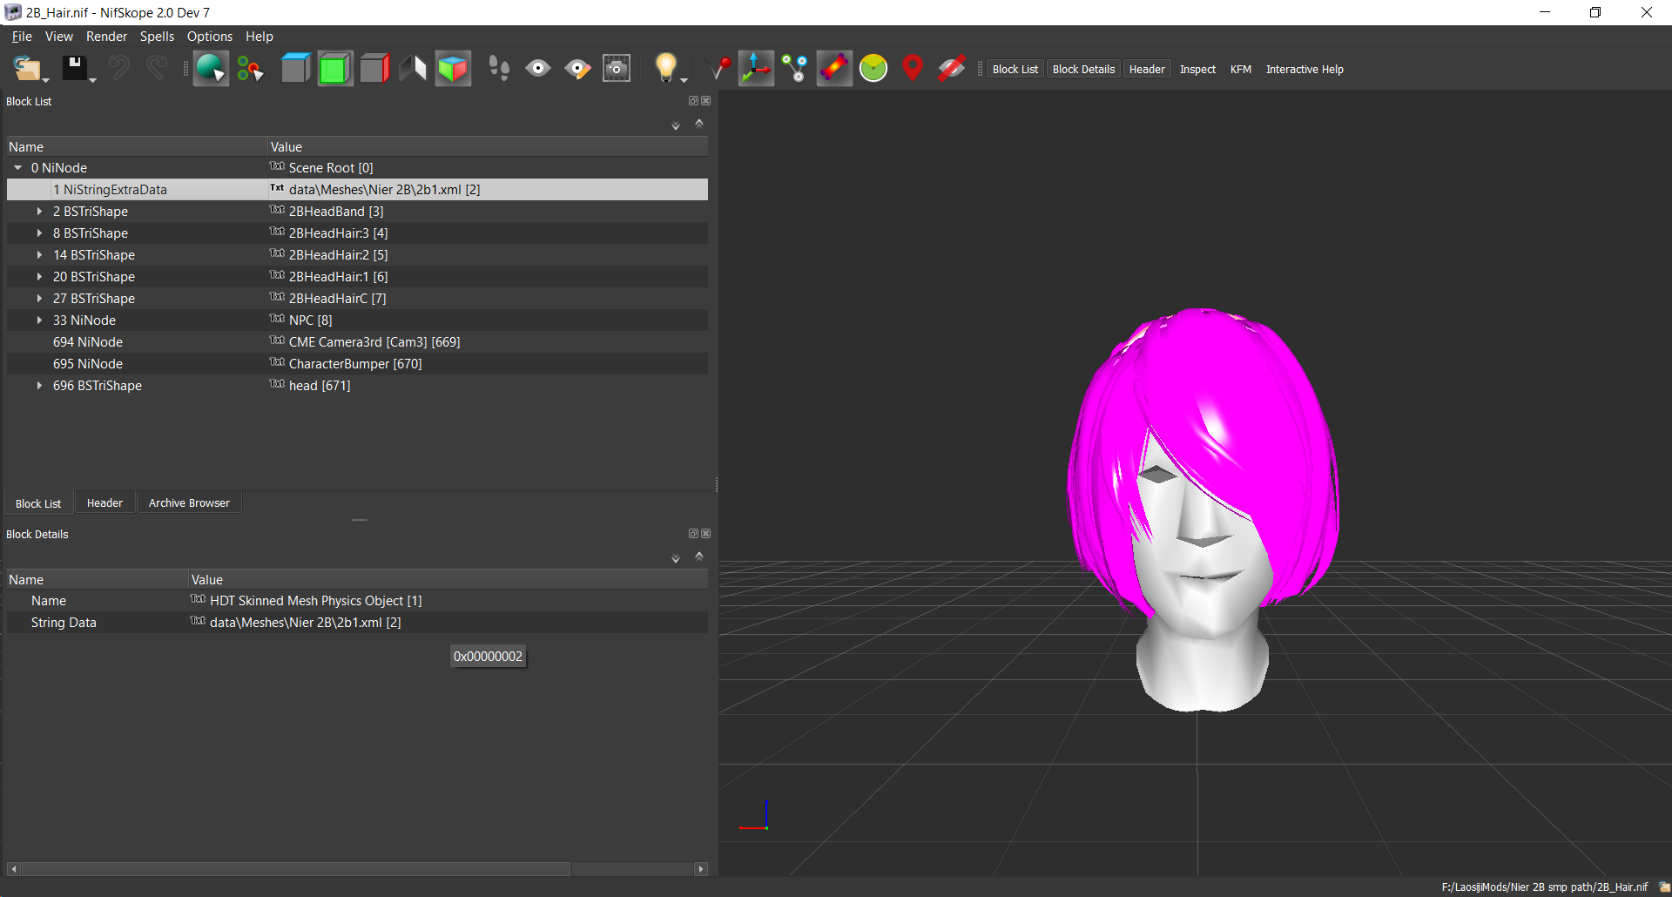Select the vertex selection tool
This screenshot has height=897, width=1672.
point(250,68)
